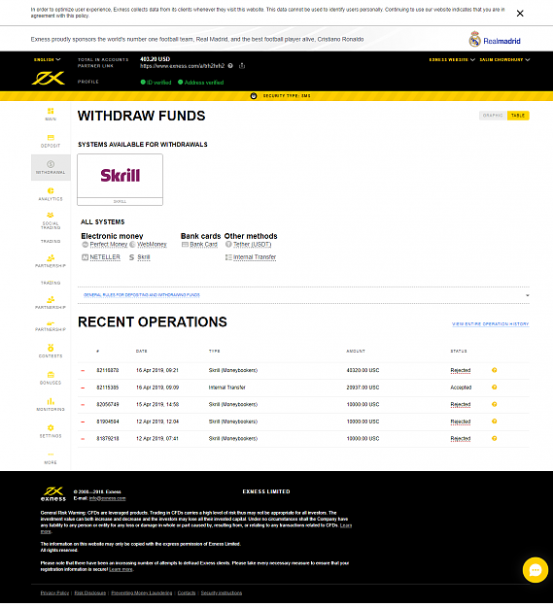
Task: Open the Main section in sidebar
Action: 51,115
